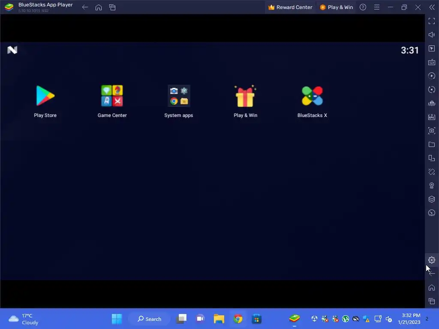This screenshot has height=329, width=439.
Task: Click the rotate screen icon
Action: [432, 158]
